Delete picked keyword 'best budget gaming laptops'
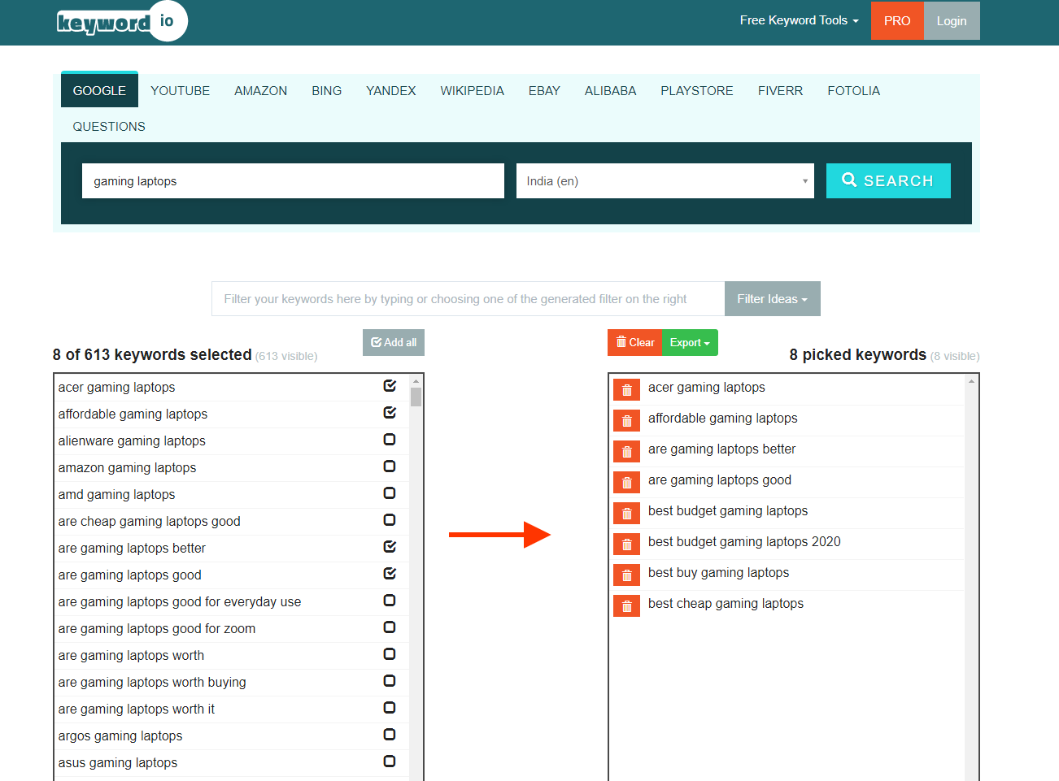The image size is (1059, 781). click(626, 514)
